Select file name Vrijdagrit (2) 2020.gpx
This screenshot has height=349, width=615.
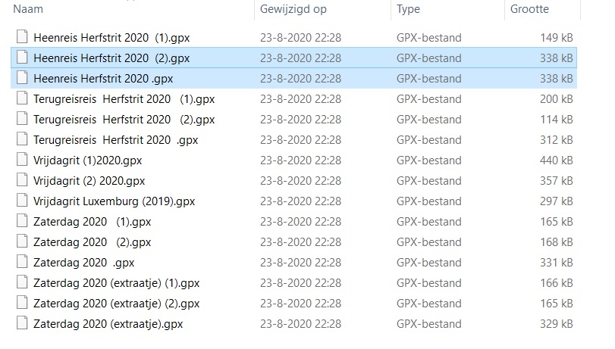pos(89,181)
